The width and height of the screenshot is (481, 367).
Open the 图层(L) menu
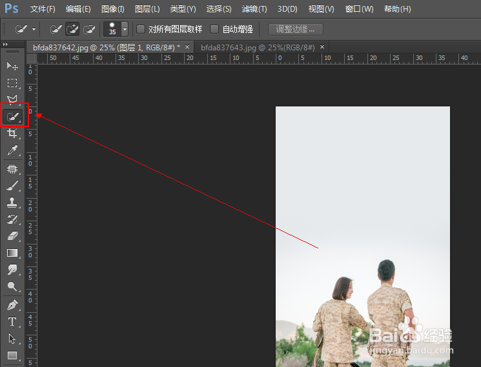147,9
